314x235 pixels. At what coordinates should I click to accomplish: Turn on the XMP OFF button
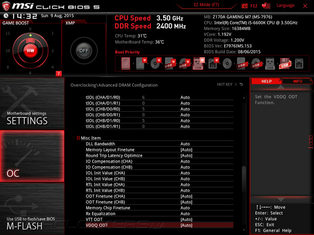click(84, 50)
